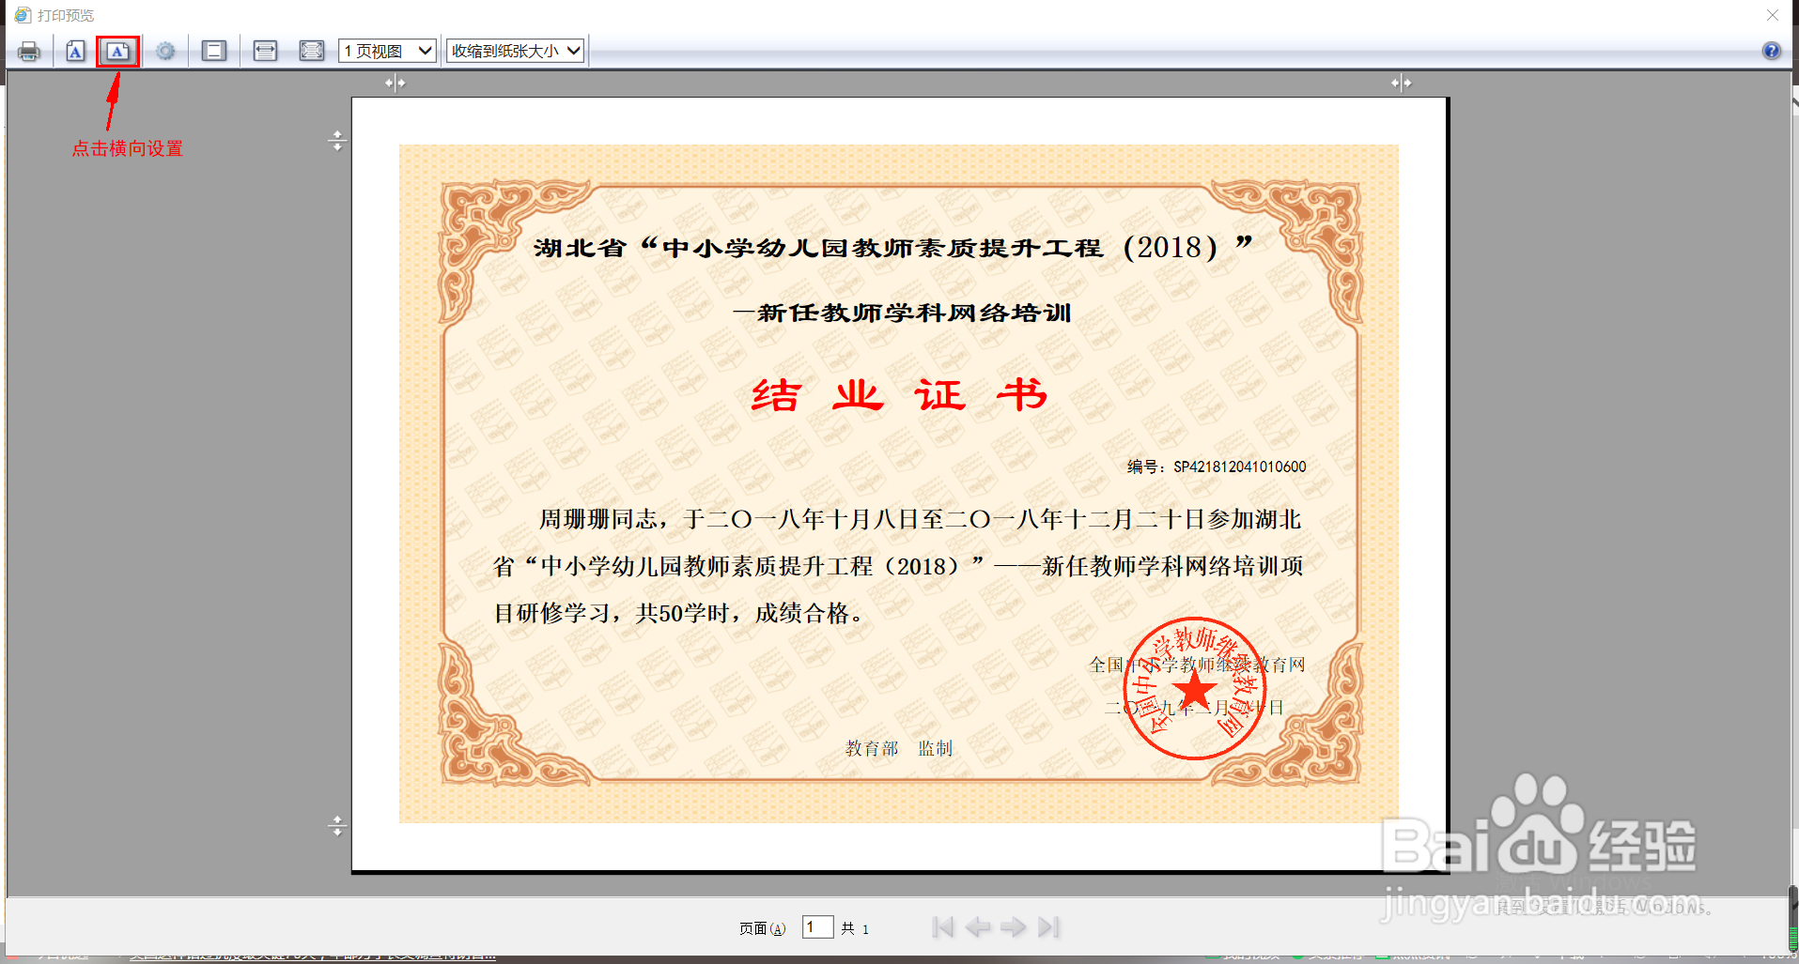Image resolution: width=1799 pixels, height=964 pixels.
Task: Click the page number input field
Action: point(817,927)
